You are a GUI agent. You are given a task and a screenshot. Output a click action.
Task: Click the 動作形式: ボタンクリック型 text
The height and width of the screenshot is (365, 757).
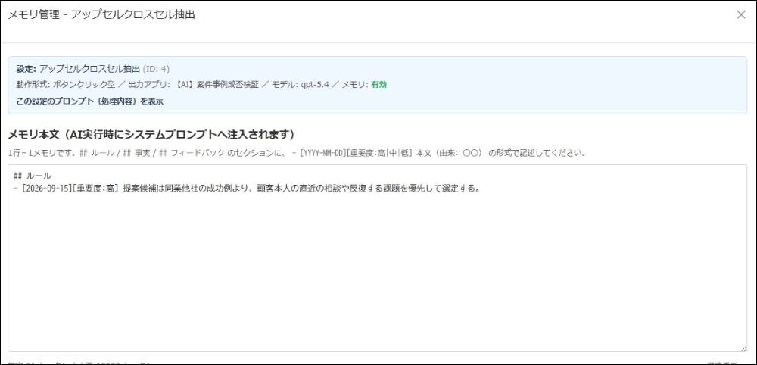click(x=66, y=85)
